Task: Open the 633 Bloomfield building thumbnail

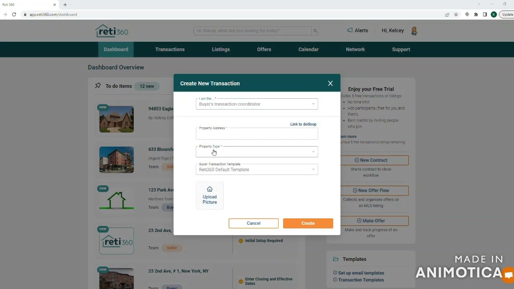Action: point(116,160)
